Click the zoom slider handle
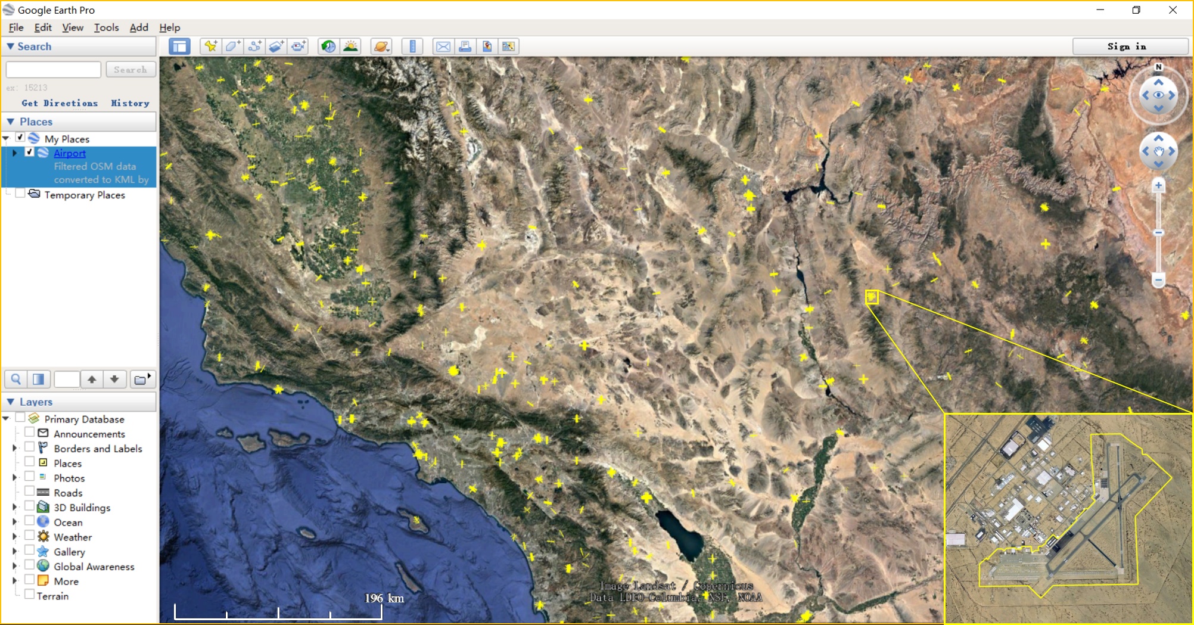Image resolution: width=1194 pixels, height=625 pixels. [x=1158, y=232]
